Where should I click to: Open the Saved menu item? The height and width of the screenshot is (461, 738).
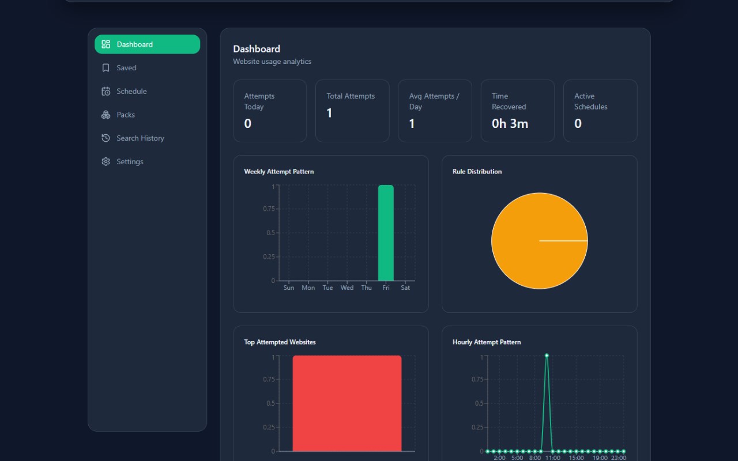pyautogui.click(x=148, y=68)
